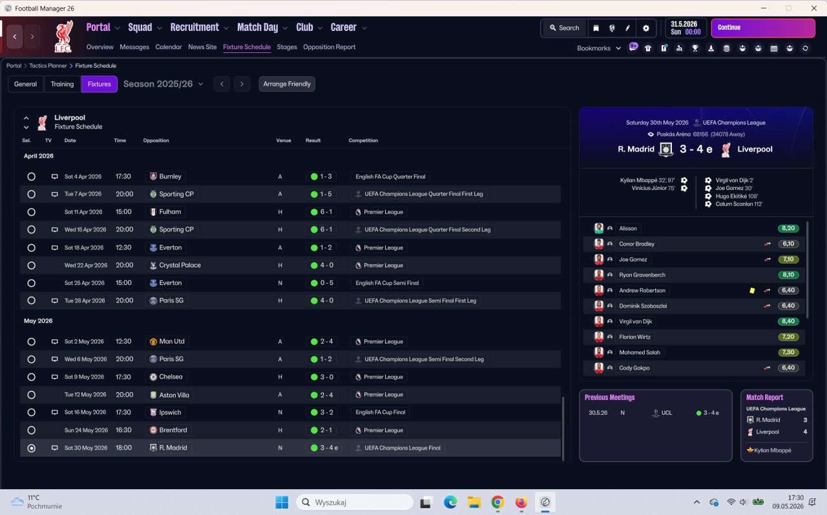The image size is (827, 515).
Task: Click the Man Utd club badge icon
Action: (x=153, y=341)
